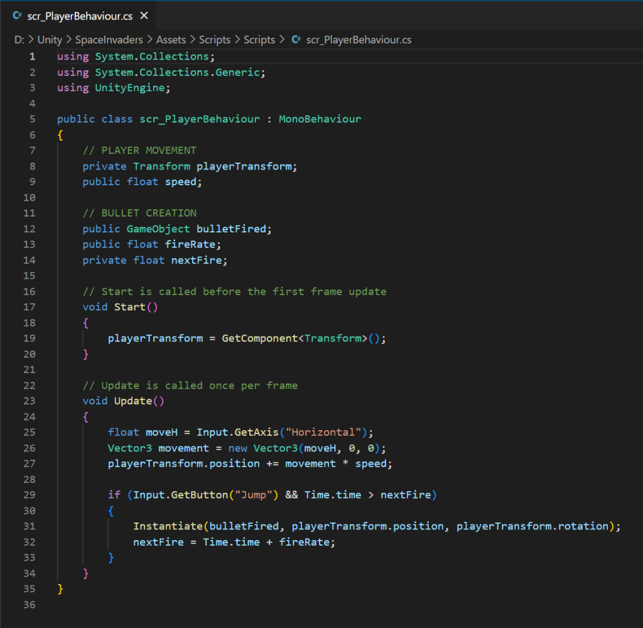
Task: Click the bulletFired variable declaration name
Action: click(x=231, y=229)
